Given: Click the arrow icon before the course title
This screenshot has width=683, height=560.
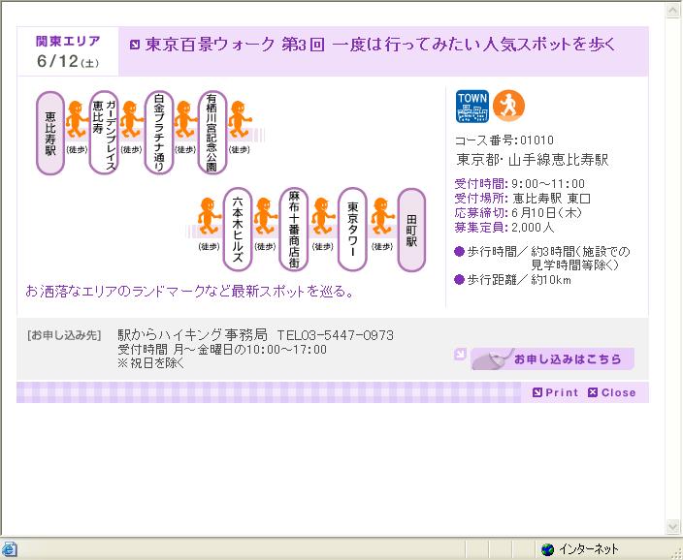Looking at the screenshot, I should click(x=135, y=45).
